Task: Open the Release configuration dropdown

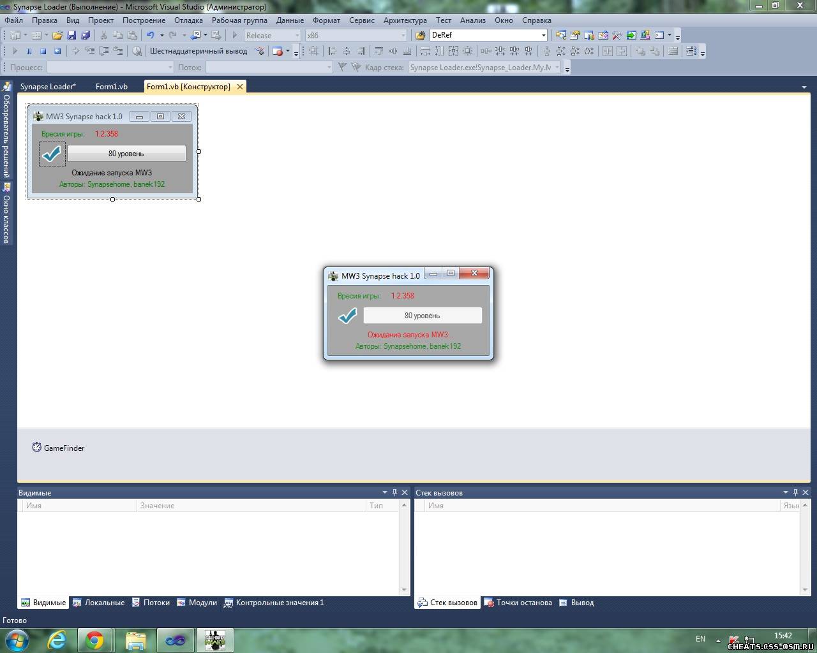Action: tap(297, 36)
